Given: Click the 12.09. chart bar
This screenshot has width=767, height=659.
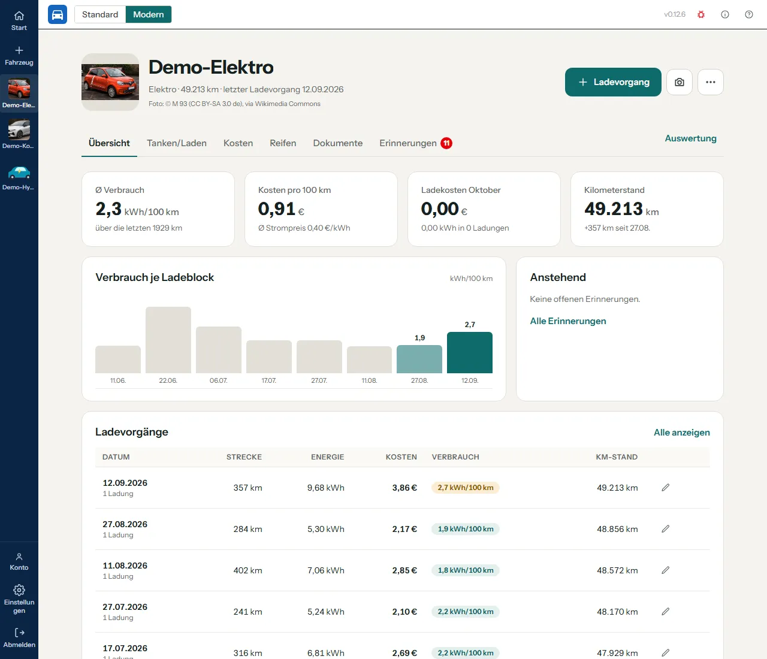Looking at the screenshot, I should tap(470, 352).
